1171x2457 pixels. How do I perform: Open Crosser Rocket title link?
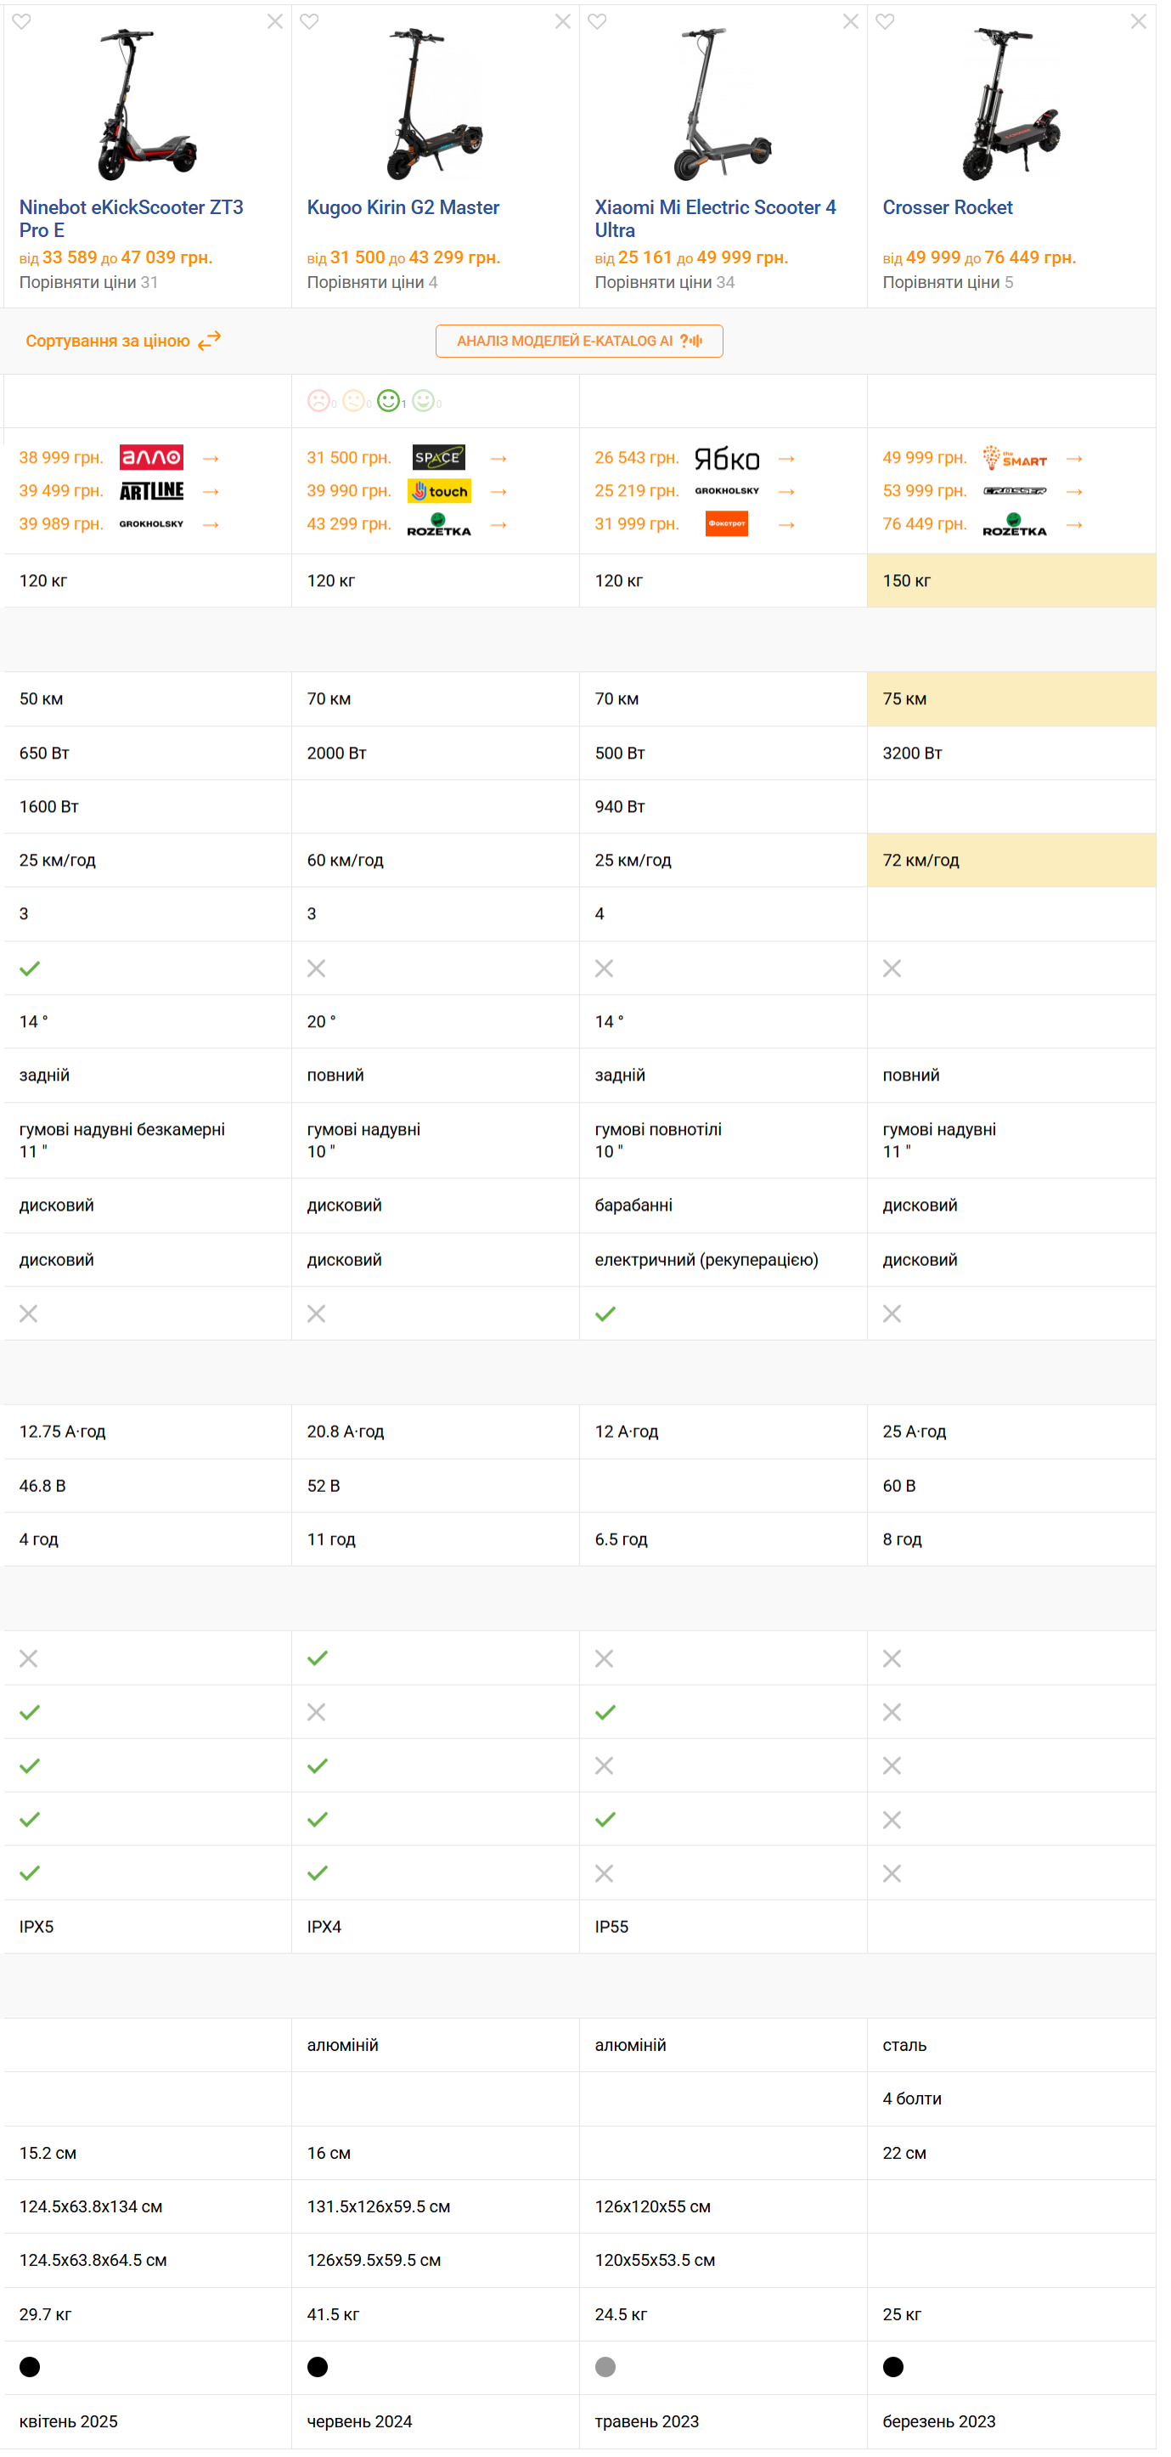tap(948, 207)
